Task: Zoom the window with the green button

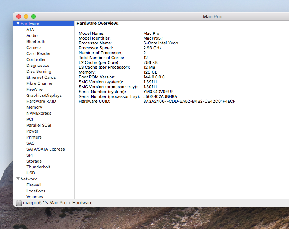Action: click(34, 16)
